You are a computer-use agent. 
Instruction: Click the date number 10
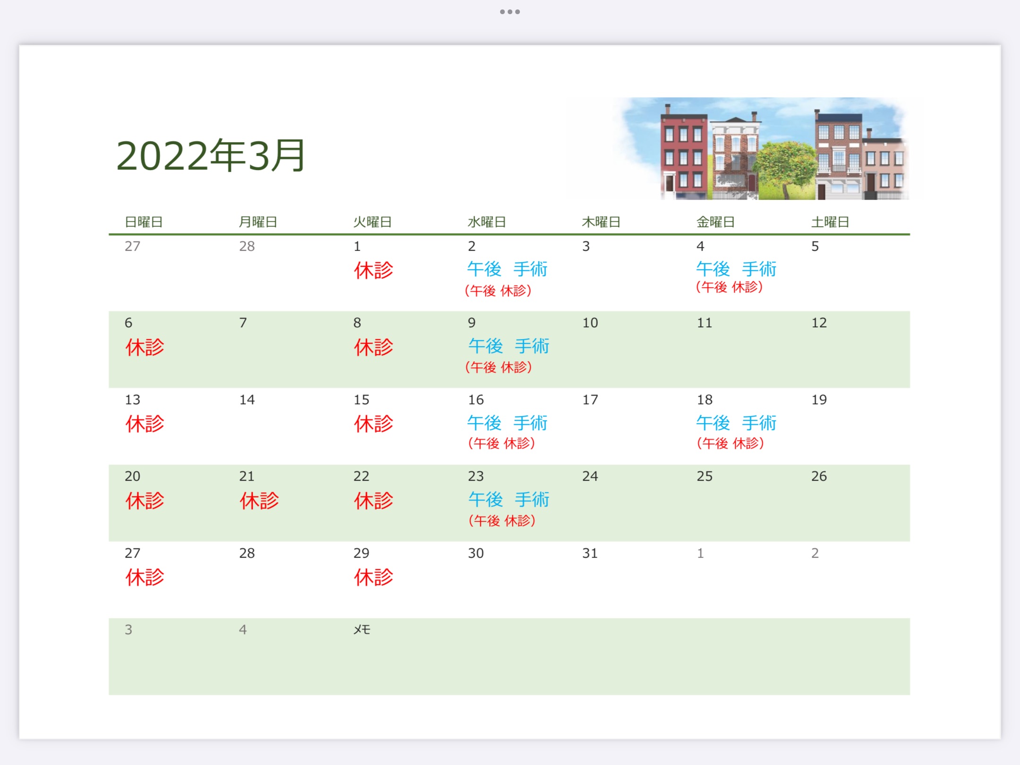tap(590, 323)
